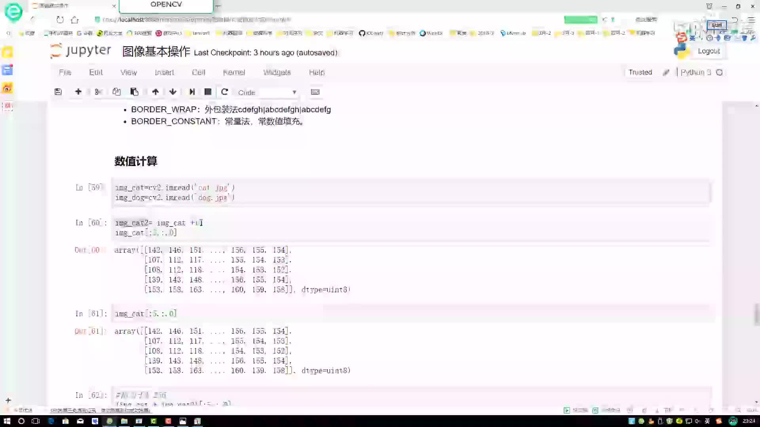Open the Kernel menu
Viewport: 760px width, 427px height.
coord(234,72)
